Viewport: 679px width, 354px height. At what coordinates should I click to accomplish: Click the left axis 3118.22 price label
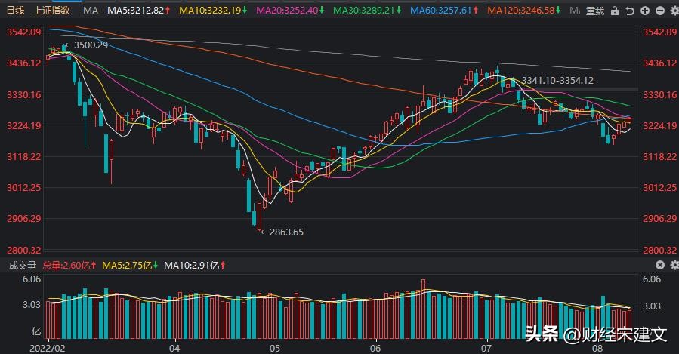pyautogui.click(x=24, y=157)
